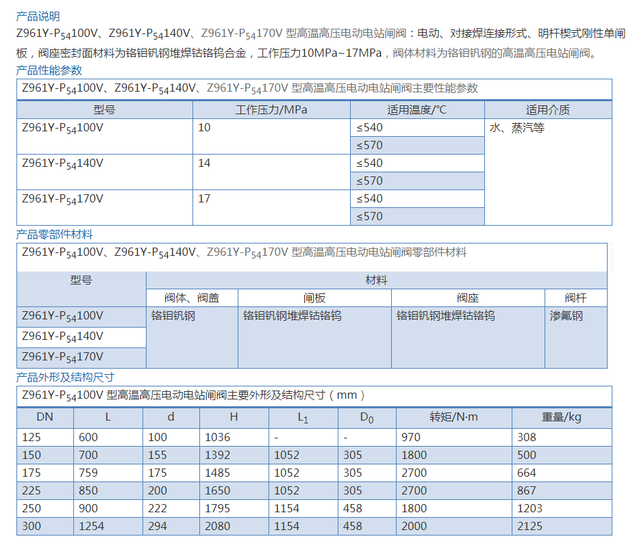
Task: Click the 渗氟钢 stem material cell
Action: pos(566,316)
